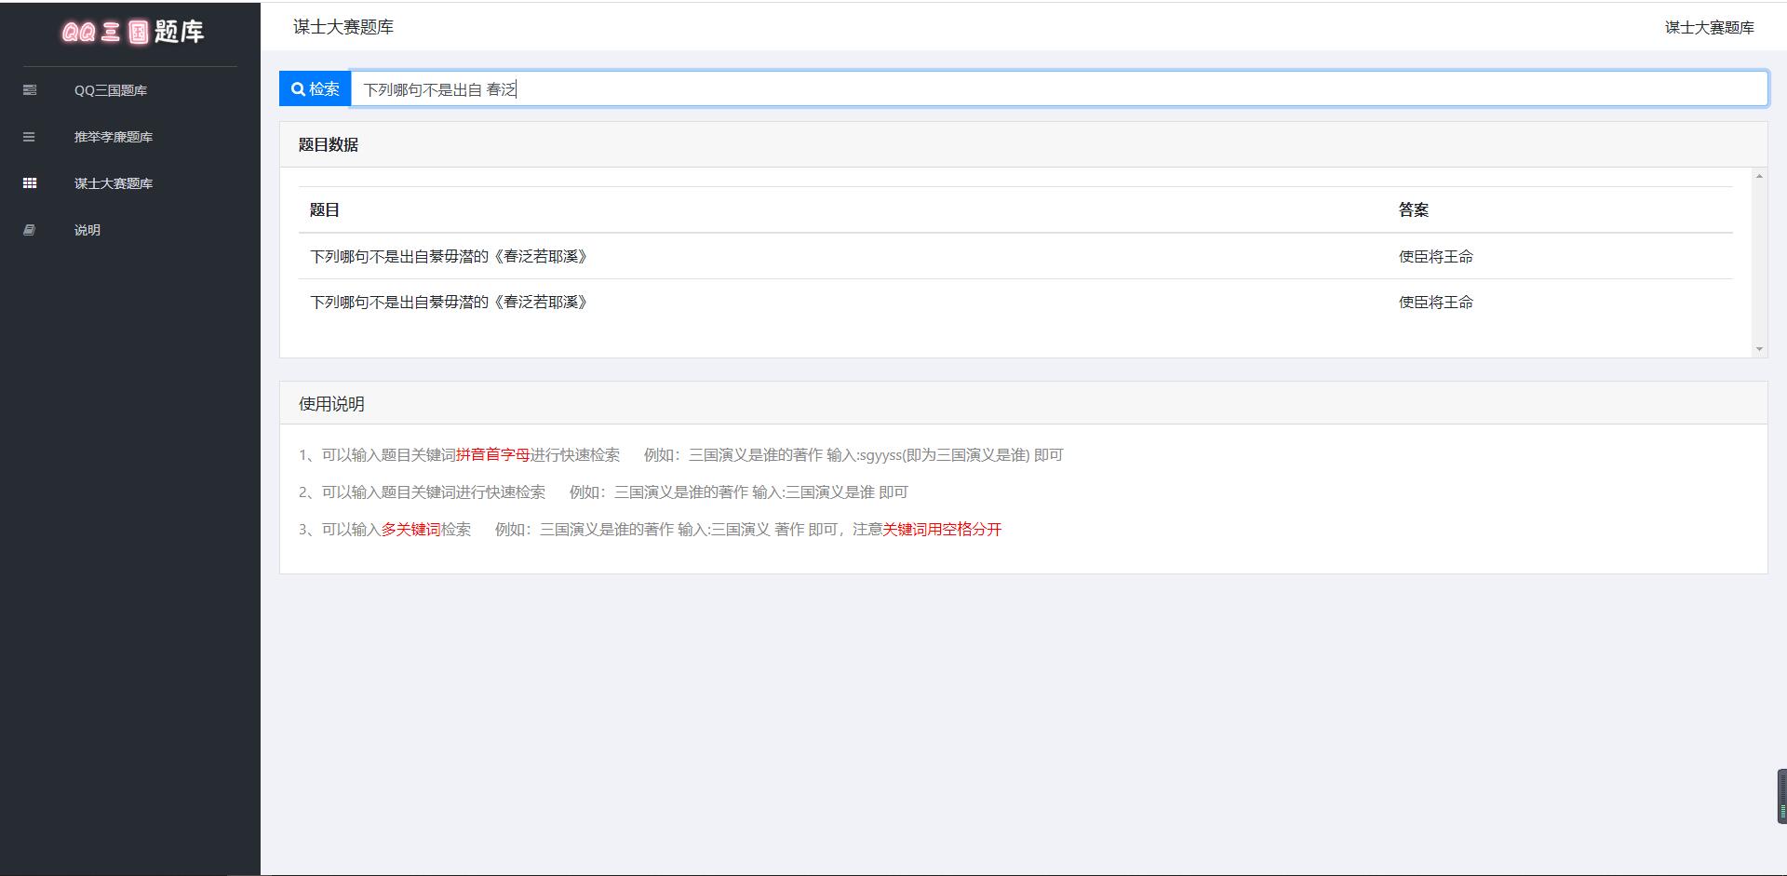Image resolution: width=1787 pixels, height=876 pixels.
Task: Click the red 关键词用空格分开 text
Action: coord(942,529)
